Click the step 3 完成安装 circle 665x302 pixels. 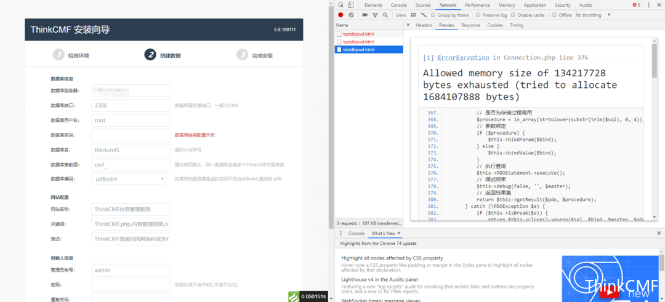242,55
